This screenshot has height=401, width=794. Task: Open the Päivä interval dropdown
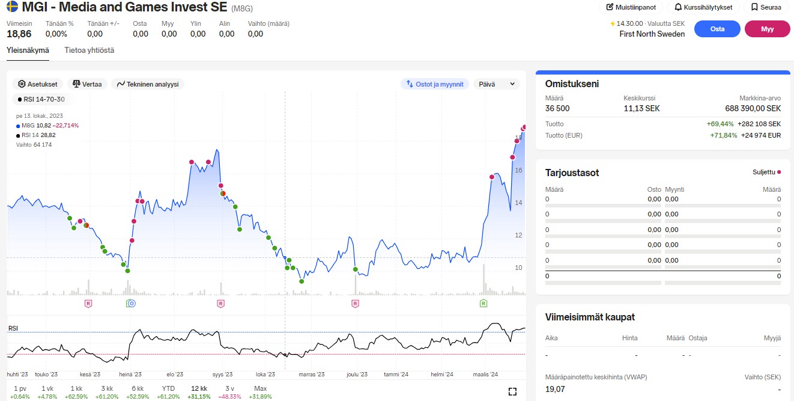click(497, 84)
